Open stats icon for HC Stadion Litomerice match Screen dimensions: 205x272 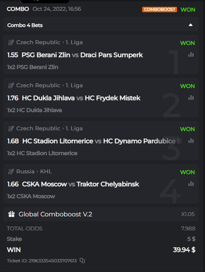pos(191,141)
